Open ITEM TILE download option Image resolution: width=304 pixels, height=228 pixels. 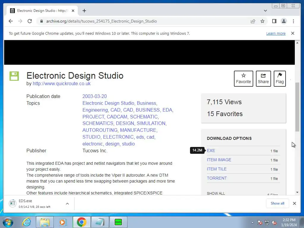tap(216, 169)
